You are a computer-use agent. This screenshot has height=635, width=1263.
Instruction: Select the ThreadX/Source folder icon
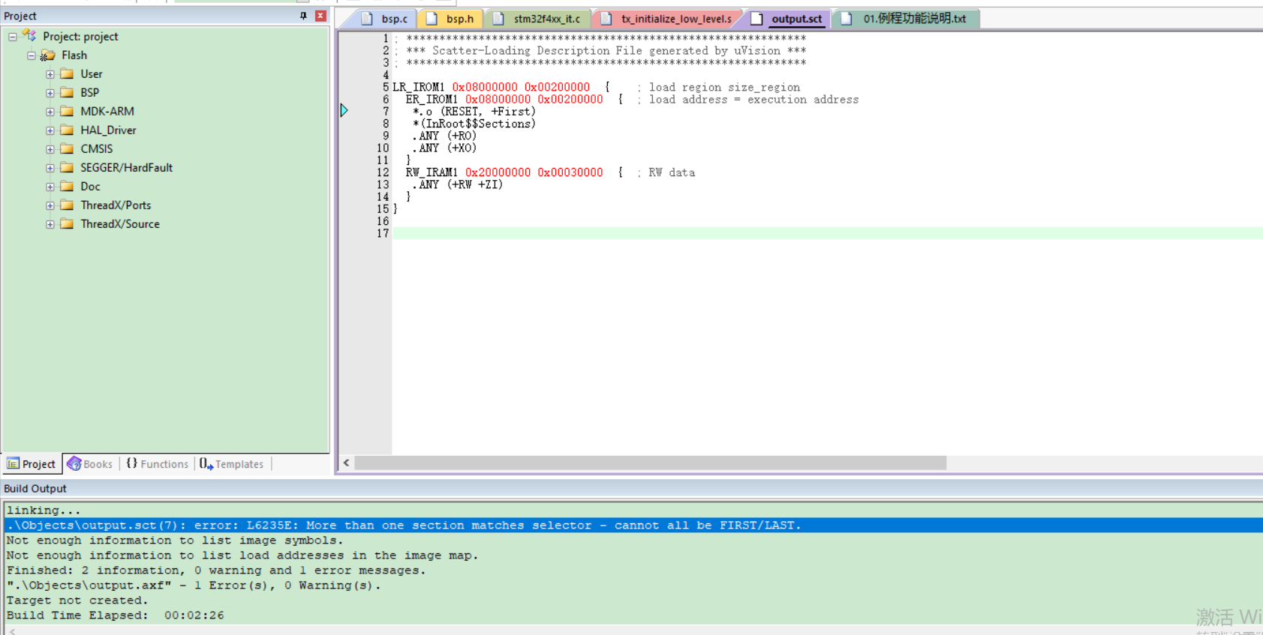pos(67,223)
